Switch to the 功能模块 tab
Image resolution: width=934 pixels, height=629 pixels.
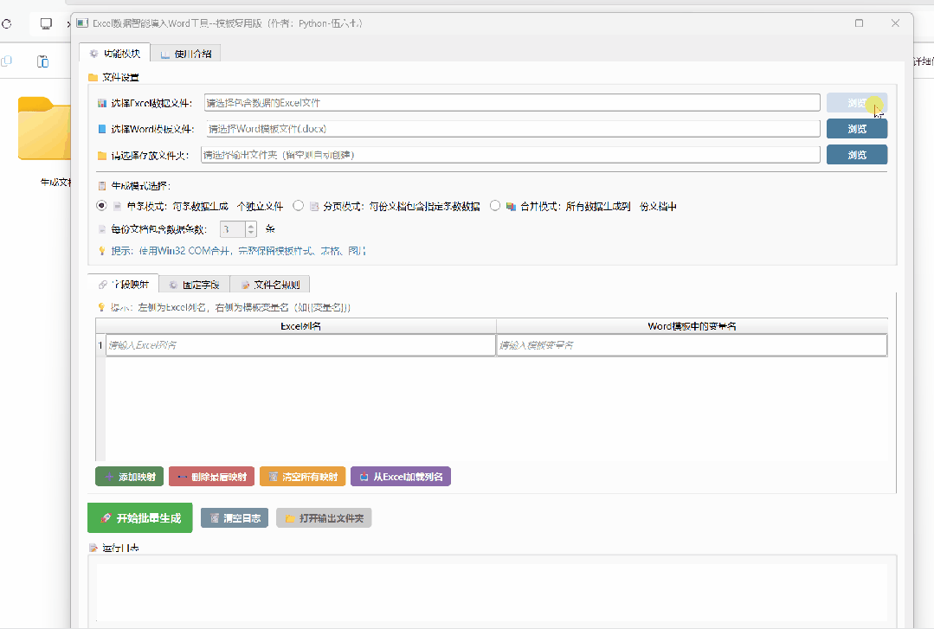click(x=115, y=53)
